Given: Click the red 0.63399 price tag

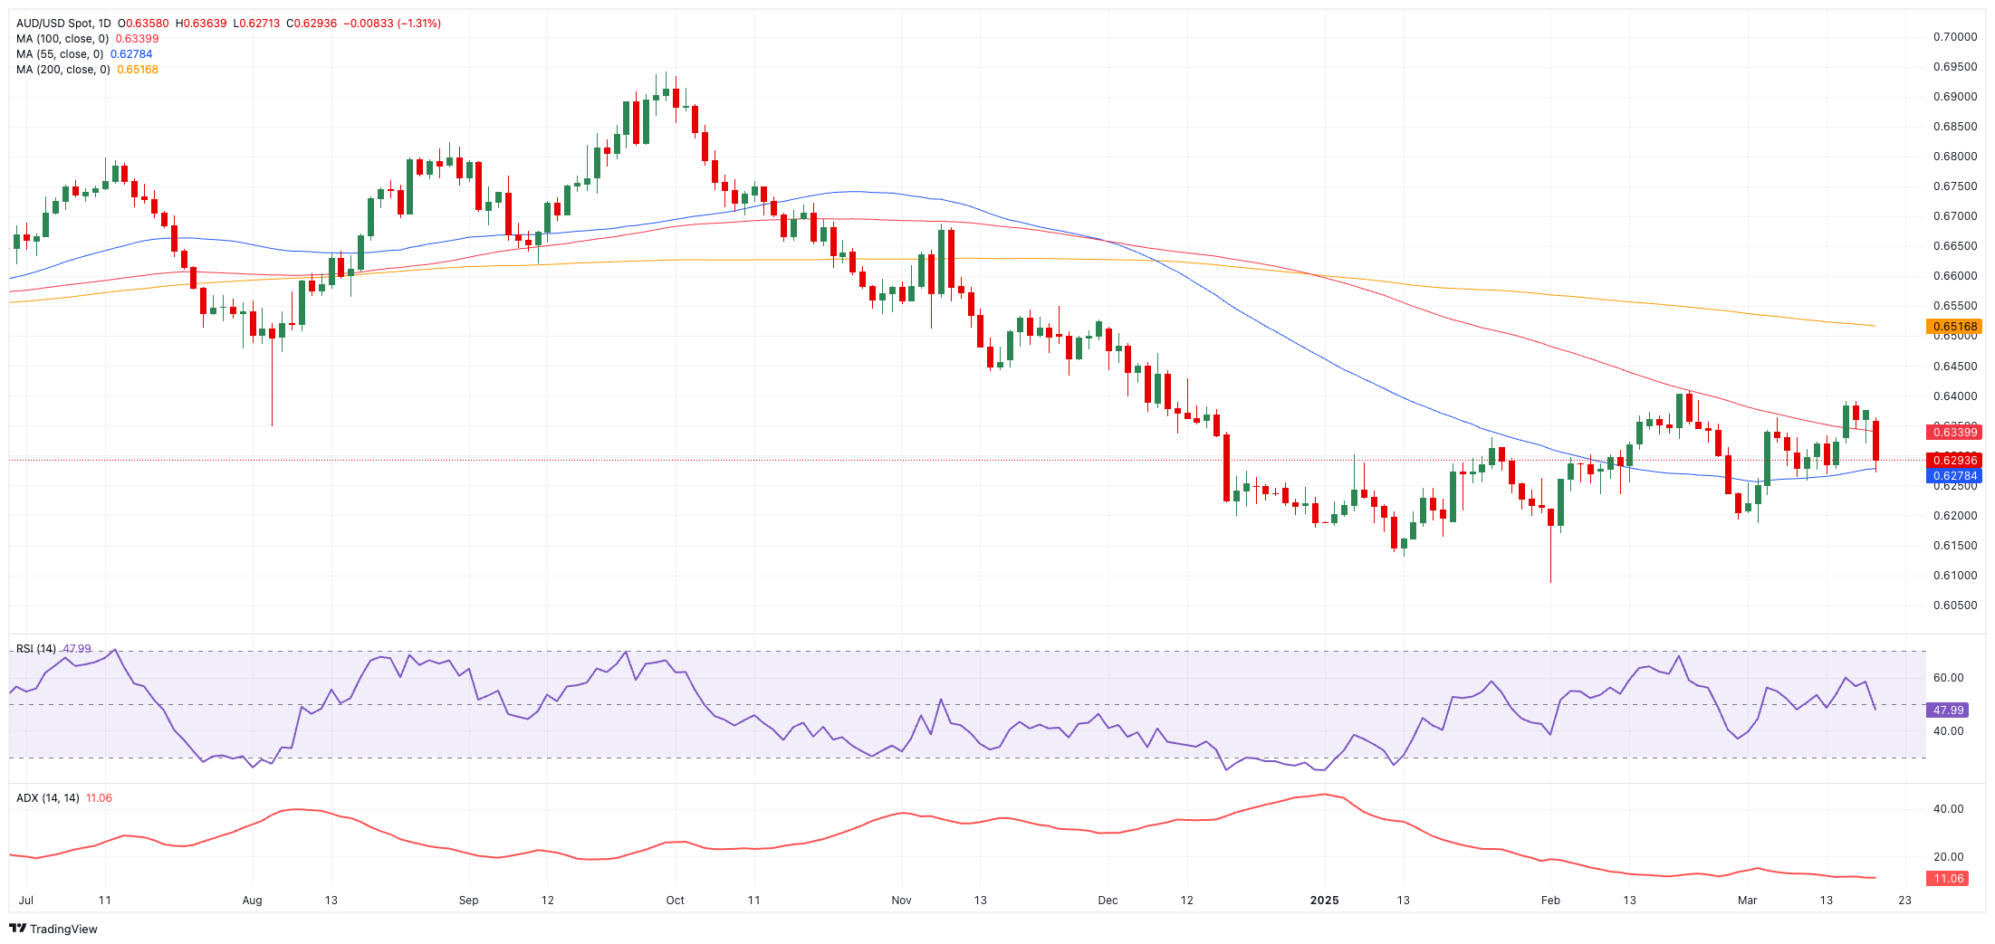Looking at the screenshot, I should click(x=1954, y=433).
